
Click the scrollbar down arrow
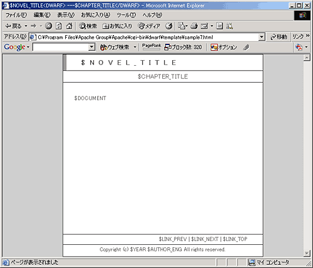pos(306,254)
